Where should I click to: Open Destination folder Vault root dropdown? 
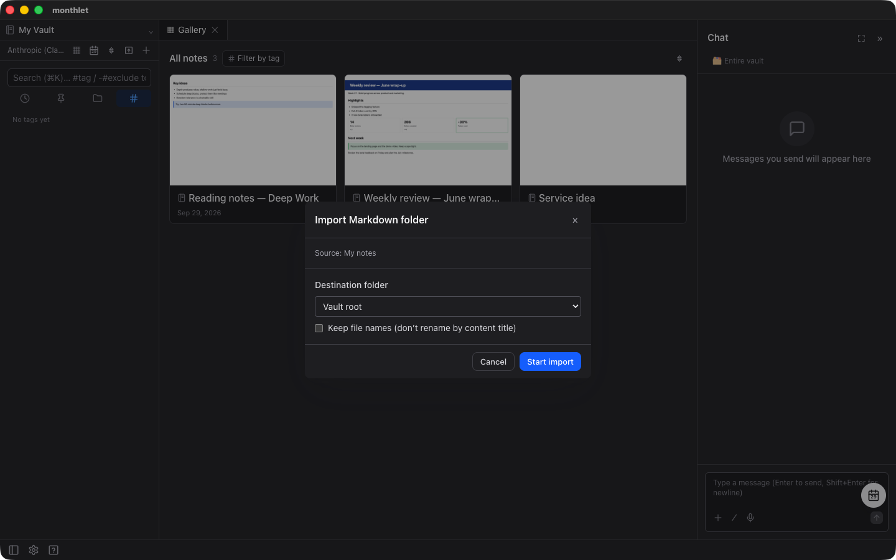click(x=448, y=307)
